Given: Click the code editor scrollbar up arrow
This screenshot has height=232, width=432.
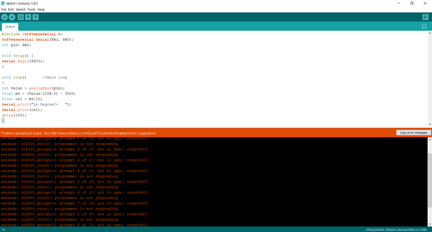Looking at the screenshot, I should point(429,33).
